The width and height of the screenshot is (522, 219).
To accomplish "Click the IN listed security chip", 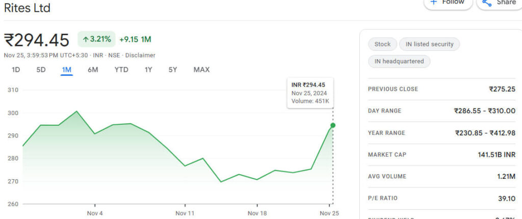I will pos(429,44).
